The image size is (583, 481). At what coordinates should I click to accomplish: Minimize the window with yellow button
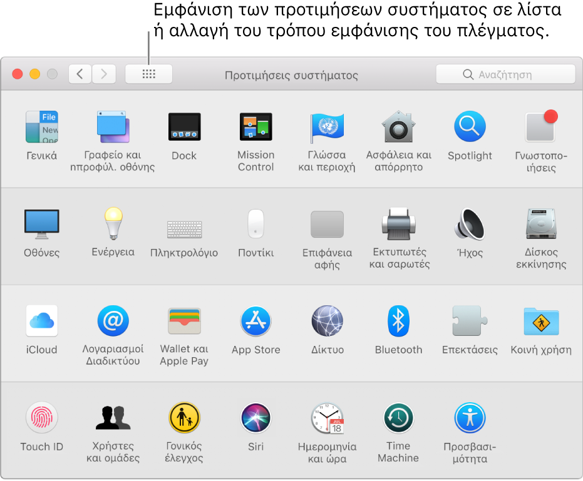pos(35,74)
